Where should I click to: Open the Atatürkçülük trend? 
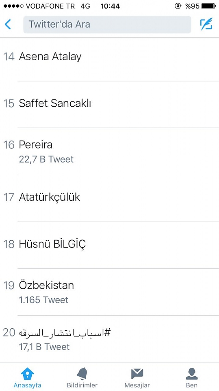pyautogui.click(x=110, y=198)
